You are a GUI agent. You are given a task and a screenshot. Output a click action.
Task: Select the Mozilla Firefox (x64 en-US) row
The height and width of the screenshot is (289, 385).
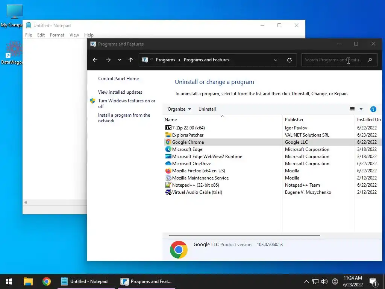click(273, 170)
